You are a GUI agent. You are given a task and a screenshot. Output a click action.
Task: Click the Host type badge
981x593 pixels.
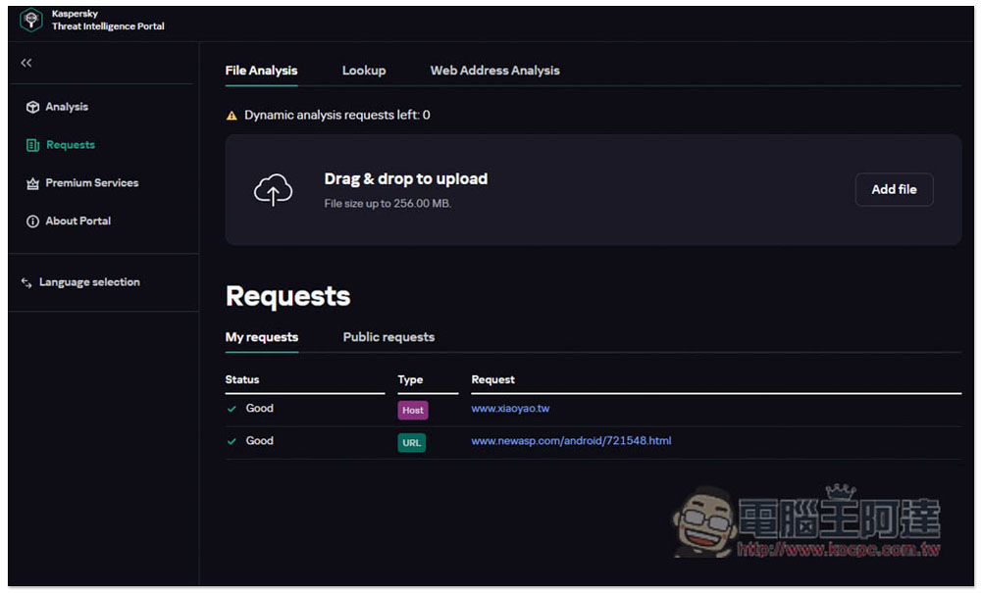tap(413, 411)
